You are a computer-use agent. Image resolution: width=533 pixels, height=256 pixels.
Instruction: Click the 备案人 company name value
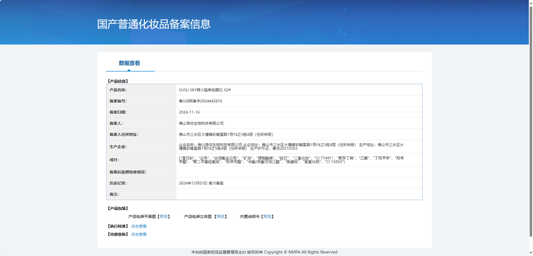(x=201, y=123)
